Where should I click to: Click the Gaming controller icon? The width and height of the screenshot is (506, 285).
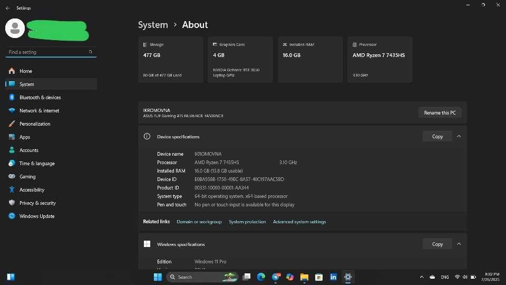pyautogui.click(x=12, y=176)
